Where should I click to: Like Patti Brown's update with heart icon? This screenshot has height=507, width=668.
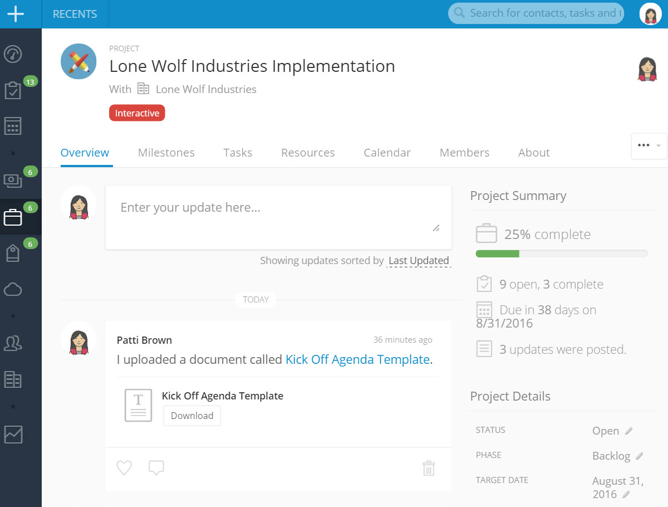[124, 468]
